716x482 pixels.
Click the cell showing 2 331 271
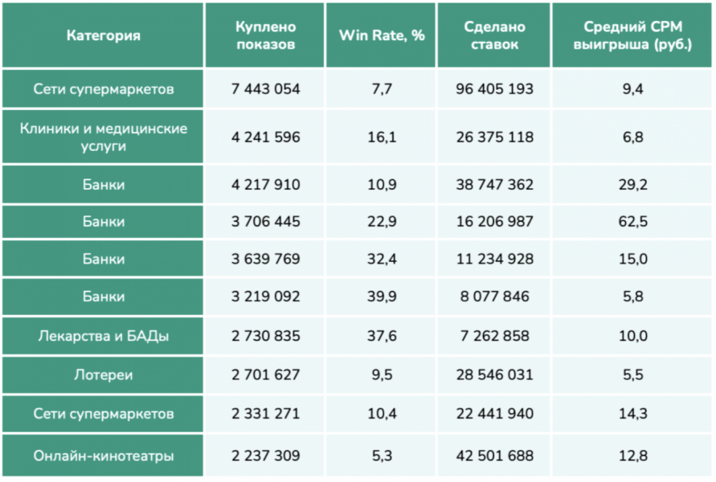[264, 415]
